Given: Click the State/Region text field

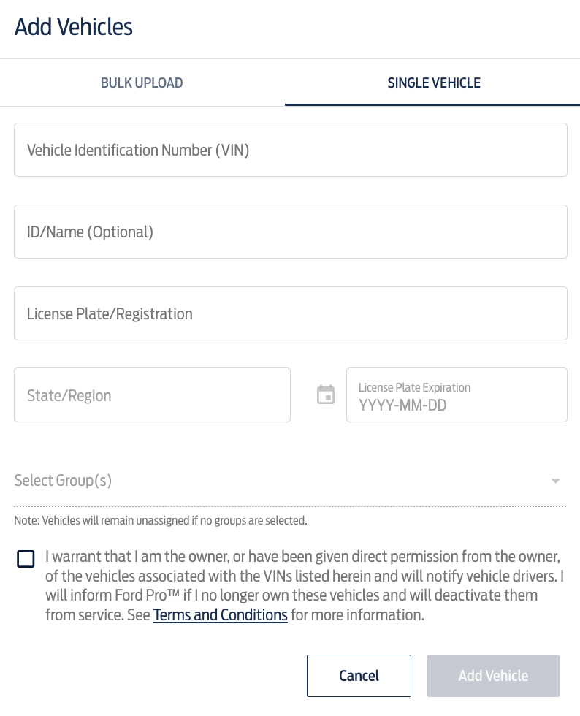Looking at the screenshot, I should point(152,395).
